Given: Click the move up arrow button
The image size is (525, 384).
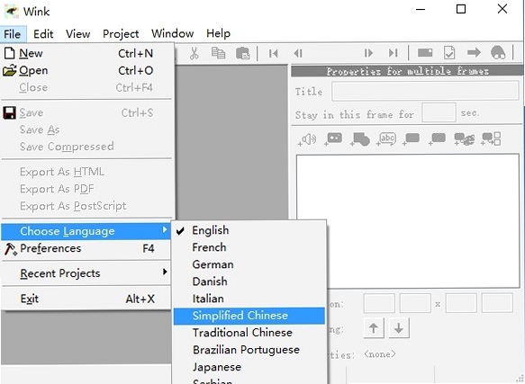Looking at the screenshot, I should coord(374,328).
